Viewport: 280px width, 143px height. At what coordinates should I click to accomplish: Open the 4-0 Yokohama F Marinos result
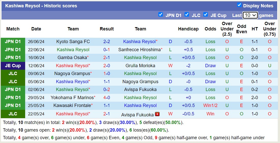pos(106,98)
